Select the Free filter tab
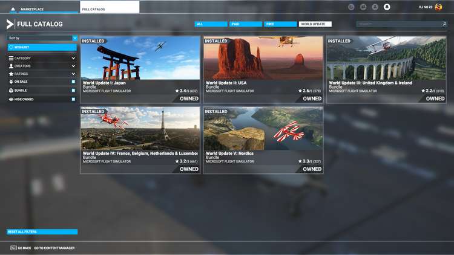 click(x=281, y=24)
